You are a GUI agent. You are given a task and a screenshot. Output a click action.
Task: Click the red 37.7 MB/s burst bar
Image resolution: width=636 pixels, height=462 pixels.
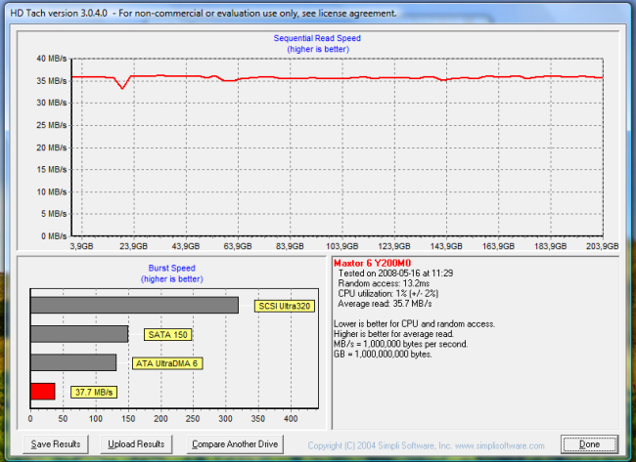click(x=42, y=392)
